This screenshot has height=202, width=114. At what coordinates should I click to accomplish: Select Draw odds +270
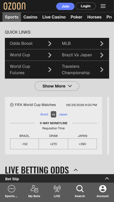pos(54,144)
